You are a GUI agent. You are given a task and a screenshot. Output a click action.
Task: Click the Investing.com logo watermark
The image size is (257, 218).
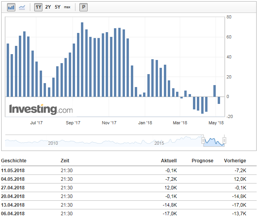41,109
